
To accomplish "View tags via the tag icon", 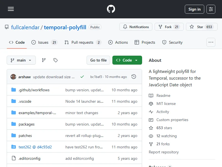I will coord(56,60).
